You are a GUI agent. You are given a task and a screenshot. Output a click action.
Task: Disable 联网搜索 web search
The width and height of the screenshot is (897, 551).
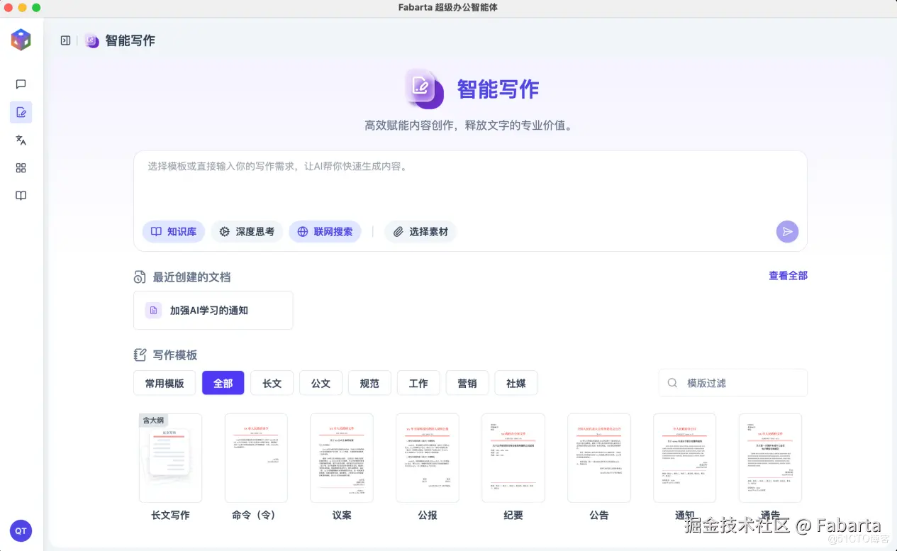pyautogui.click(x=325, y=231)
